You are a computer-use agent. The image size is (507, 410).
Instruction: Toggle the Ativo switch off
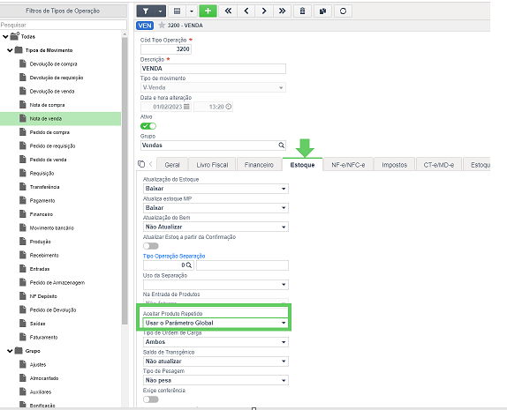click(x=148, y=126)
